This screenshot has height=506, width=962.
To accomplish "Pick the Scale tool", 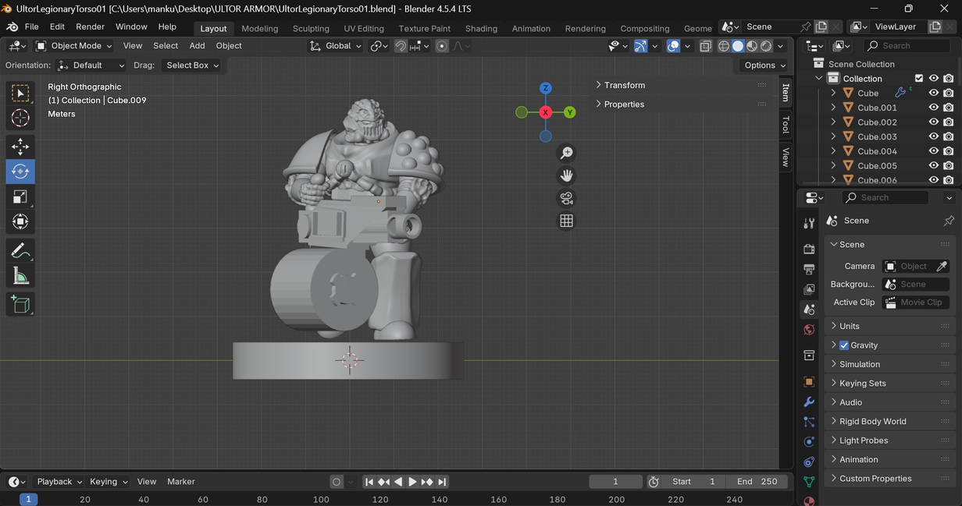I will tap(20, 196).
